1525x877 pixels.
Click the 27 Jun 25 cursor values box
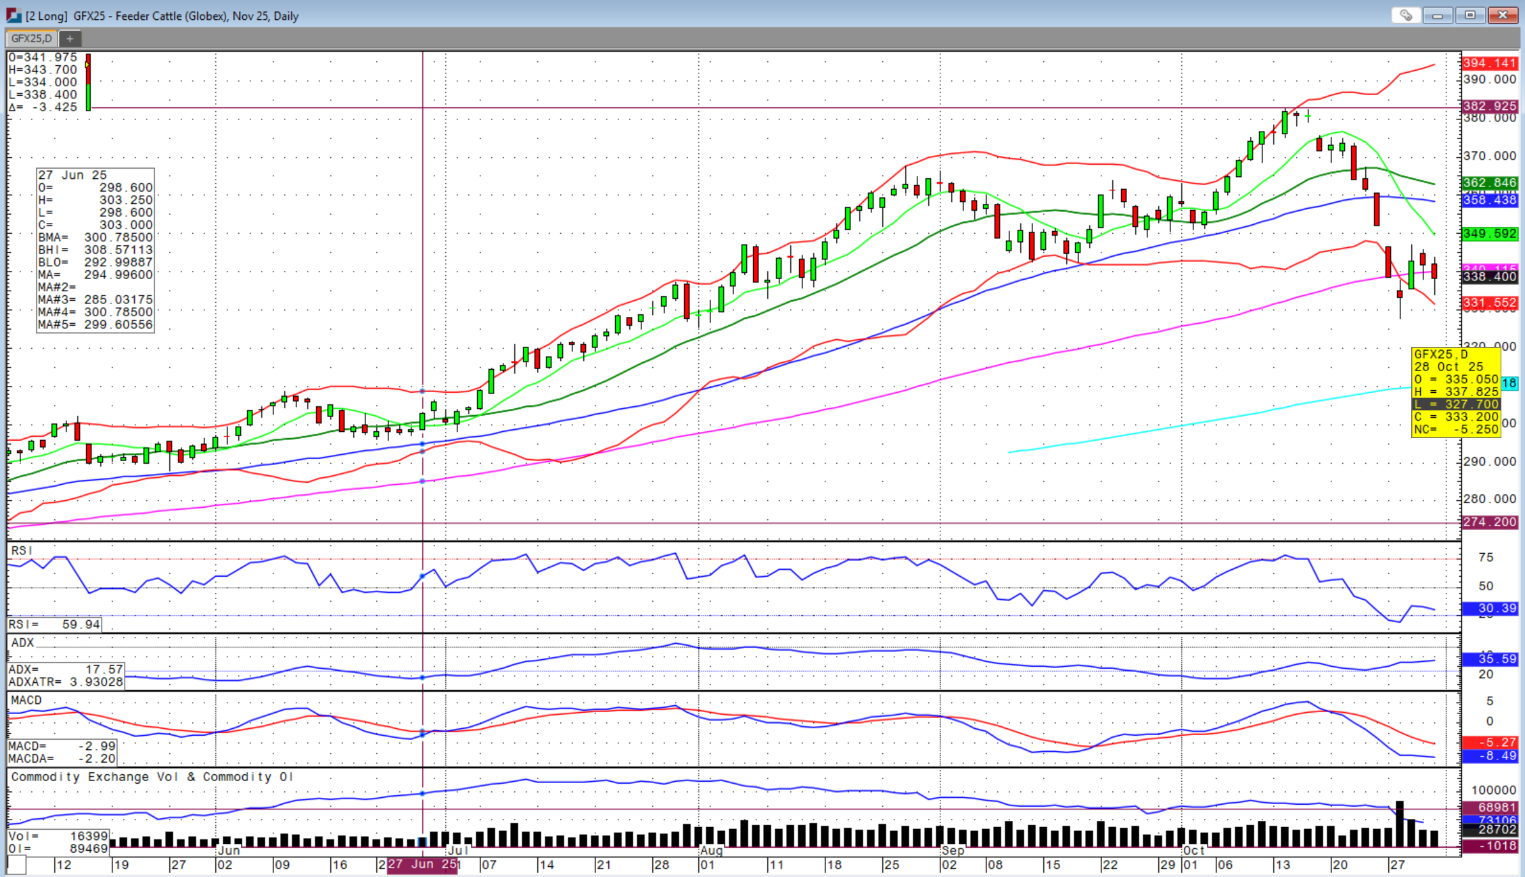tap(95, 250)
